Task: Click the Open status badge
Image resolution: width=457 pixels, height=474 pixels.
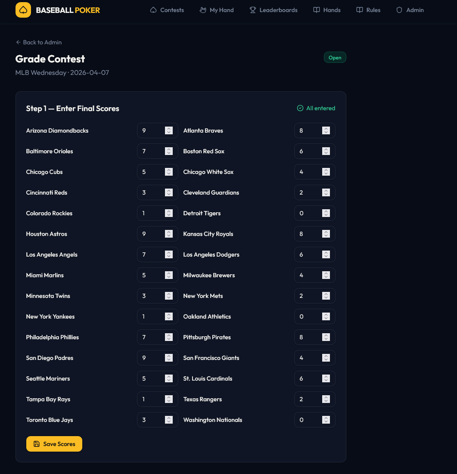Action: coord(335,58)
